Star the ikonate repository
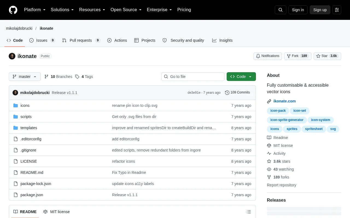Viewport: 350px width, 218px height. coord(327,56)
